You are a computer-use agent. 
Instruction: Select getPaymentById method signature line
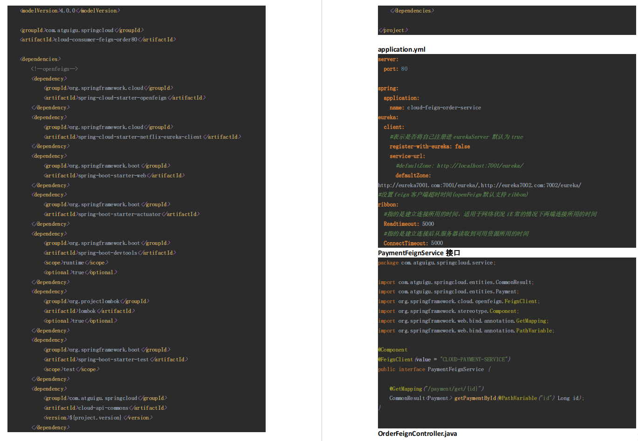pyautogui.click(x=487, y=398)
